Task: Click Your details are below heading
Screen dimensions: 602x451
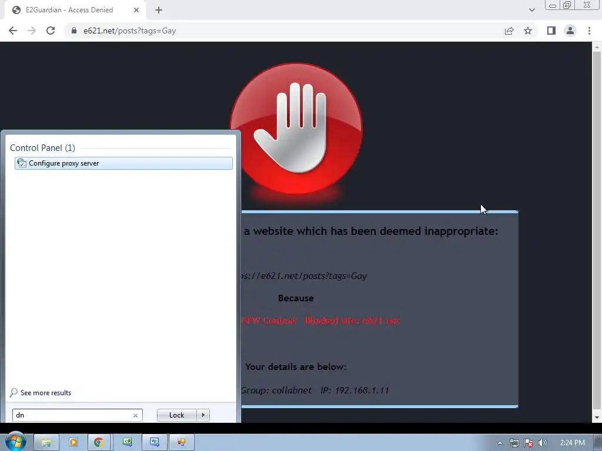Action: (296, 366)
